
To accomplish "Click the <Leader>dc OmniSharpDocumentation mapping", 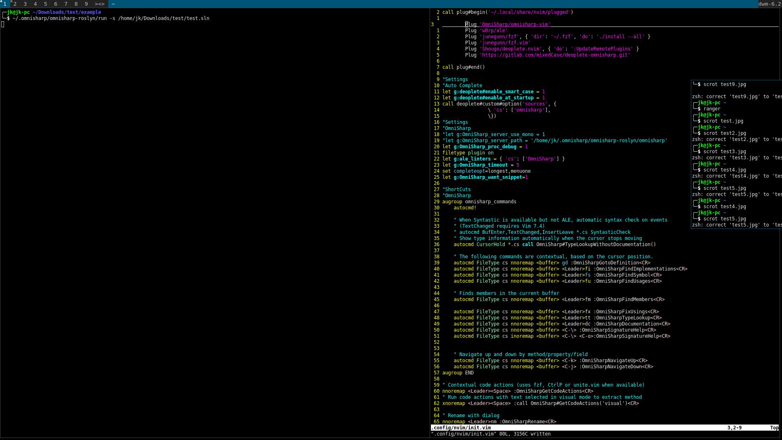I will [x=562, y=324].
